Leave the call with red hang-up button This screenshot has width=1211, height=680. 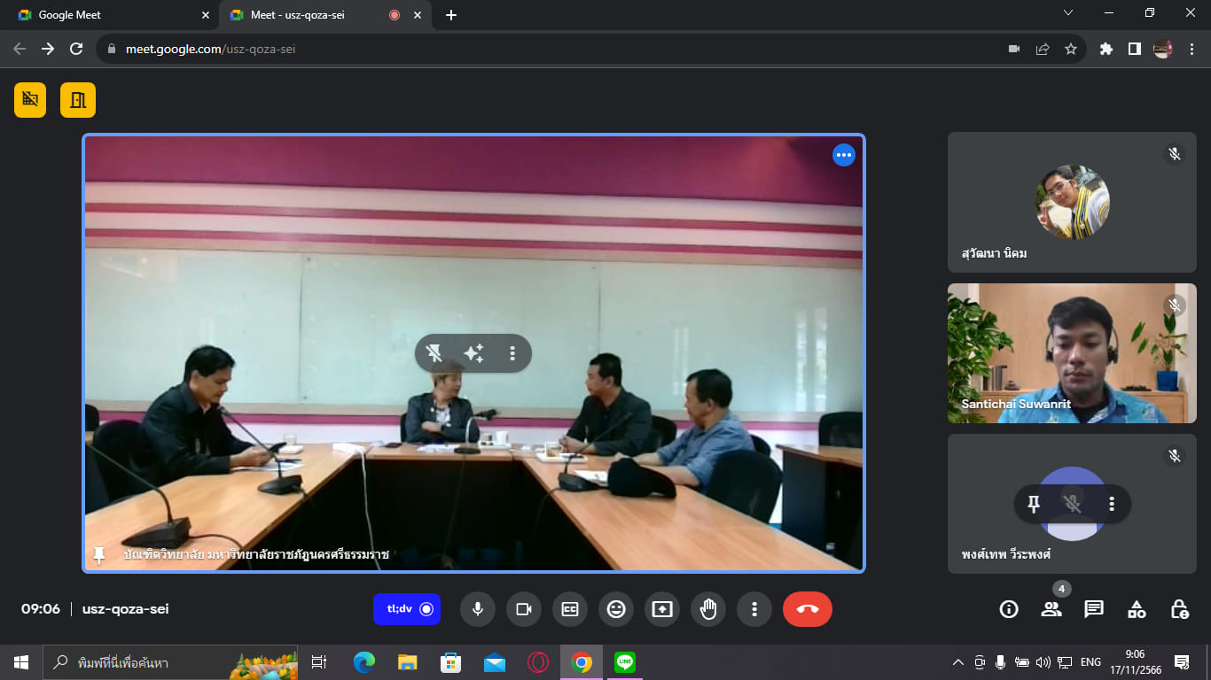[x=807, y=609]
